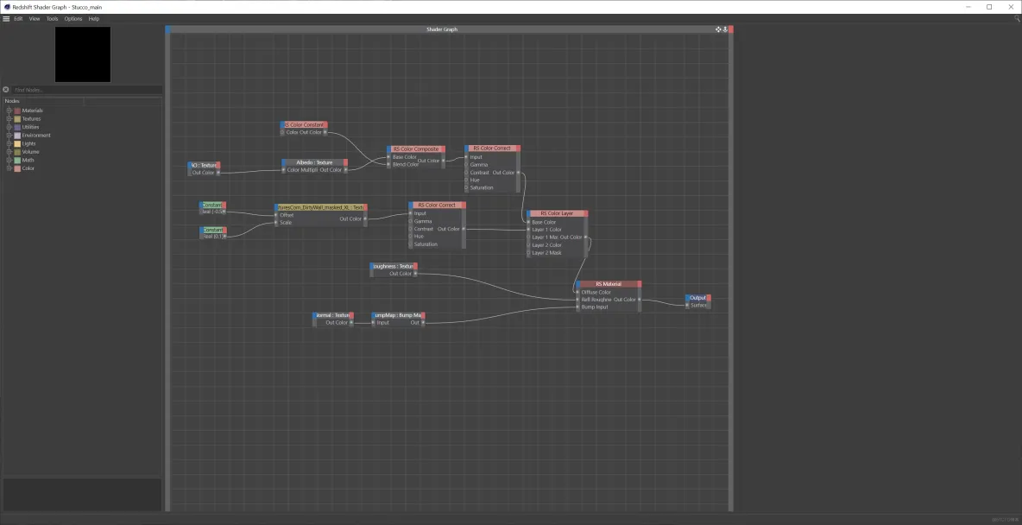Click the Input port of the BumpMap node

[374, 323]
